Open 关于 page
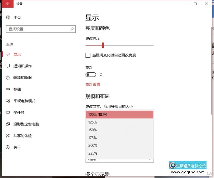Image resolution: width=214 pixels, height=178 pixels. click(17, 147)
